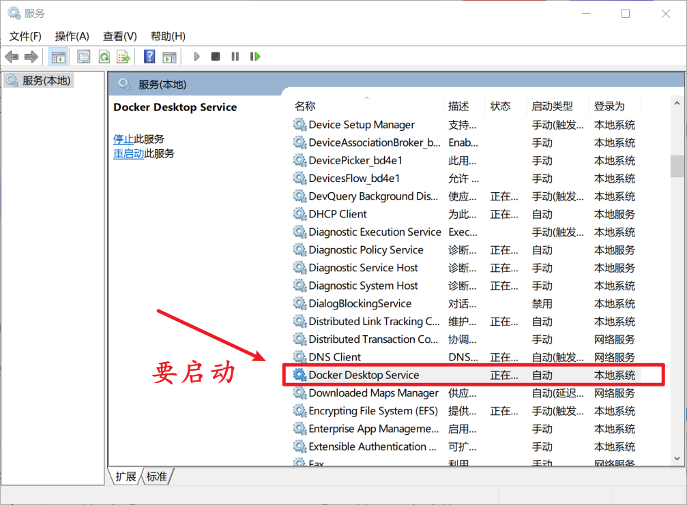Select the Downloaded Maps Manager service

373,393
